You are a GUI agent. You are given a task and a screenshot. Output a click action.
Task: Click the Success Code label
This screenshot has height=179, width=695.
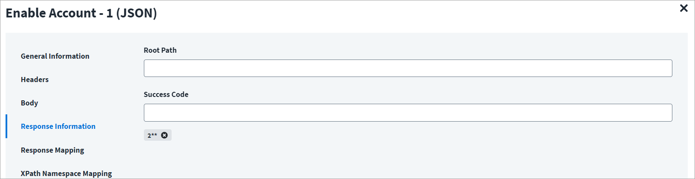[166, 94]
